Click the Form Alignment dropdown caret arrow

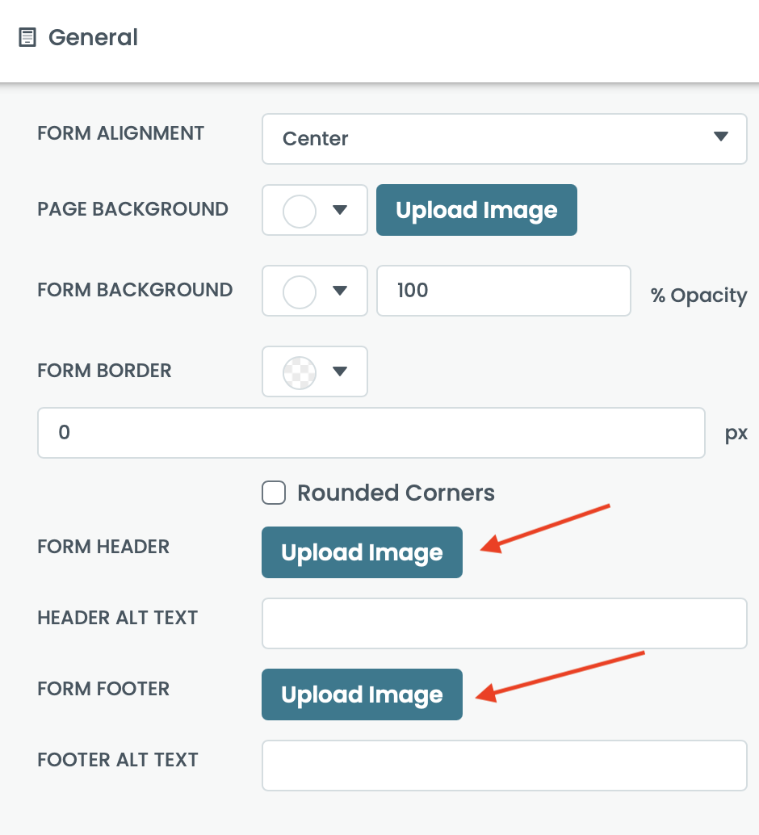721,137
